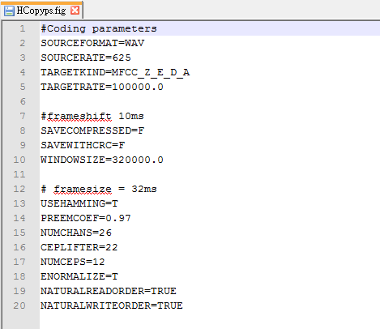Click text 'TARGETRATE=100000.0'

102,87
